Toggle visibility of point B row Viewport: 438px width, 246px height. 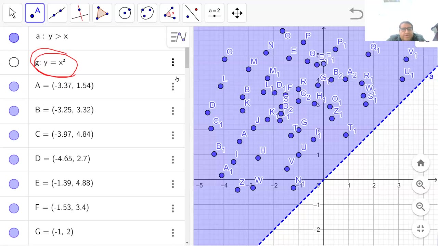14,111
